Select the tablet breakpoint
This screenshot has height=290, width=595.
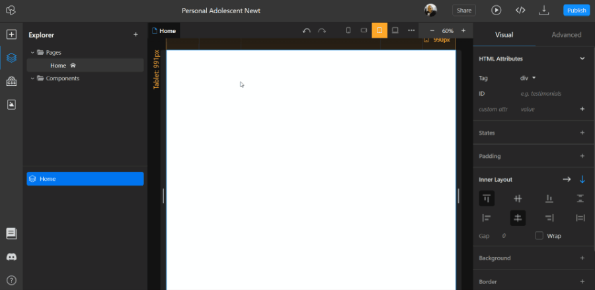pos(379,30)
